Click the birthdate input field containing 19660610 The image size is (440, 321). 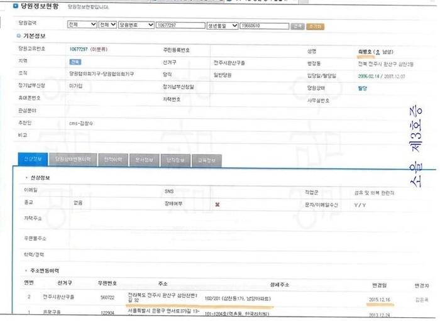263,26
